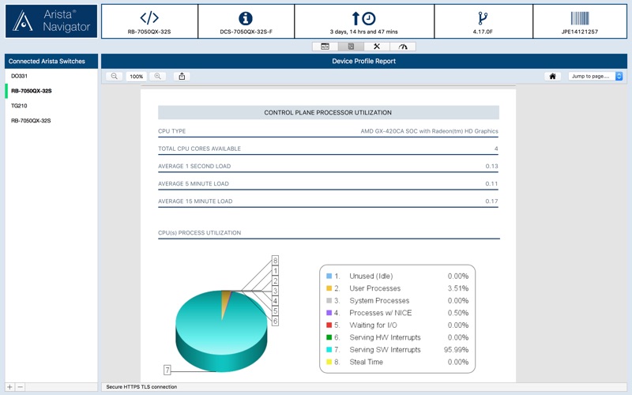
Task: Remove switch with minus button
Action: 21,387
